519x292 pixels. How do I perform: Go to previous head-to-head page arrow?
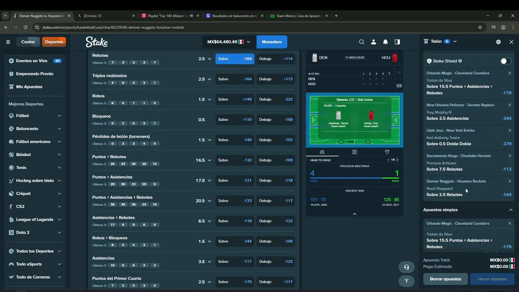tap(388, 160)
